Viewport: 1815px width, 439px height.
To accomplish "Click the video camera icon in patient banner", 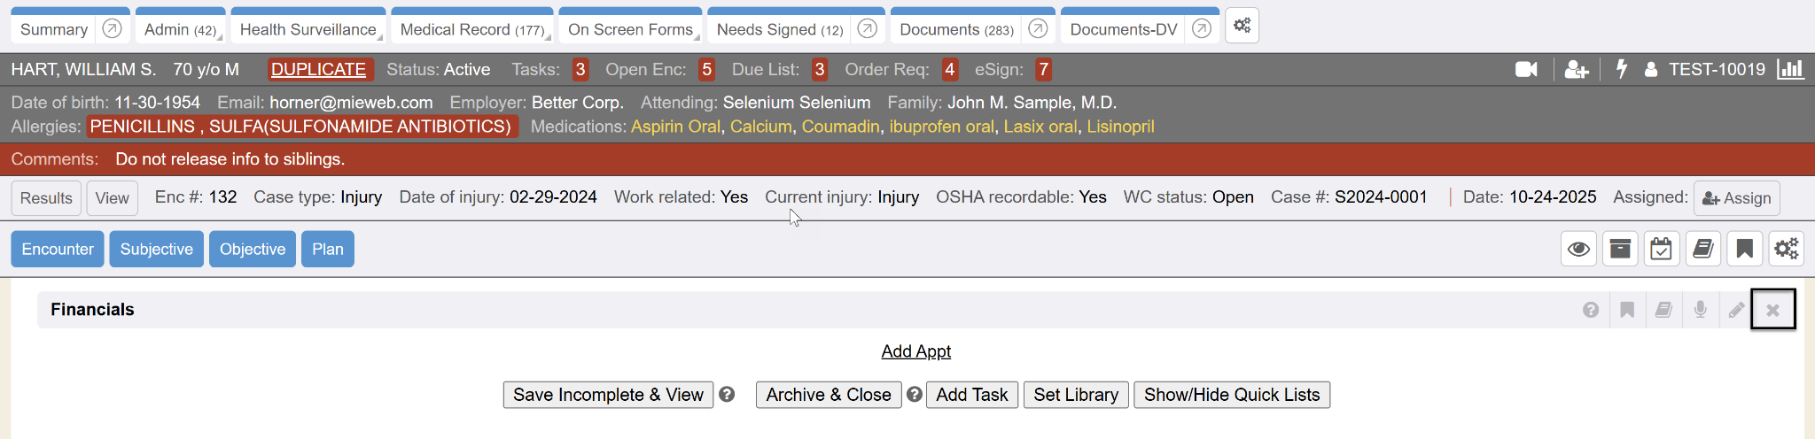I will pyautogui.click(x=1526, y=69).
